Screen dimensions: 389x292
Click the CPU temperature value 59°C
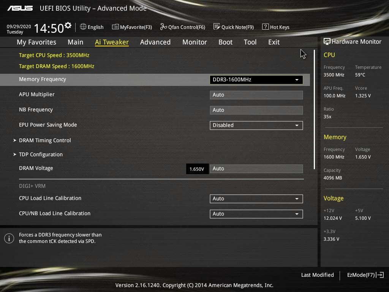360,75
